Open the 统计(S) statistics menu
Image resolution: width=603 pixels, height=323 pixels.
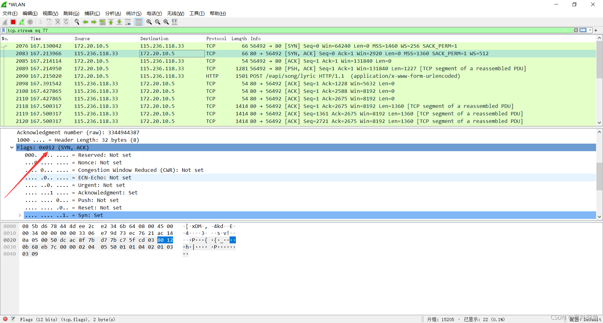(x=133, y=13)
